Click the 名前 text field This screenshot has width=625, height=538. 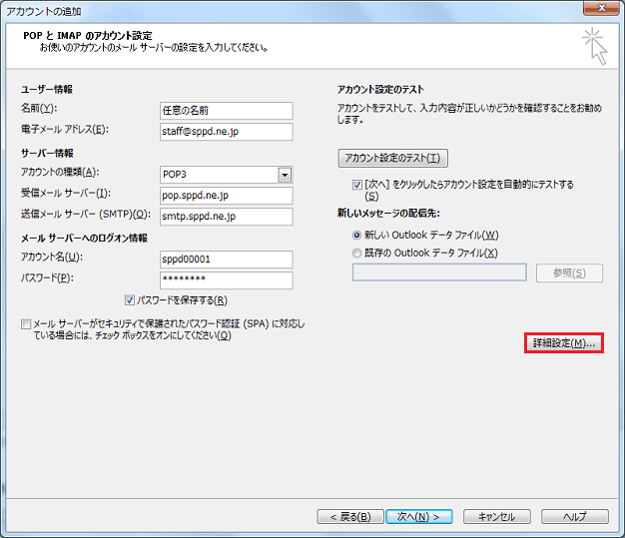click(226, 111)
